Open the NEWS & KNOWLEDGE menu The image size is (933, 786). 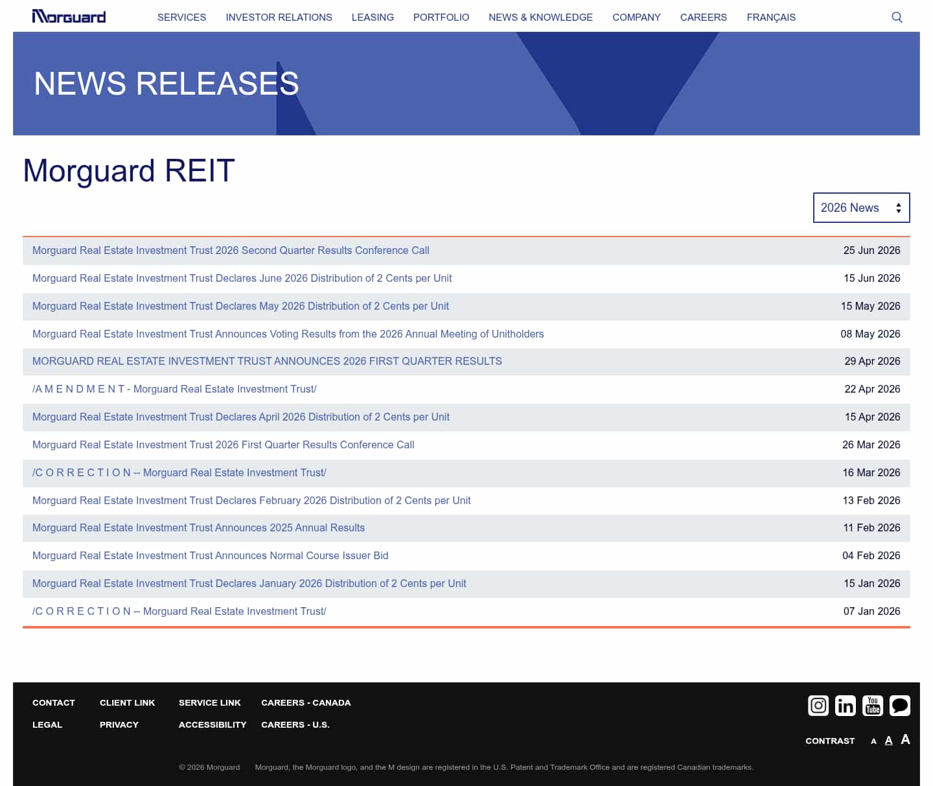540,17
